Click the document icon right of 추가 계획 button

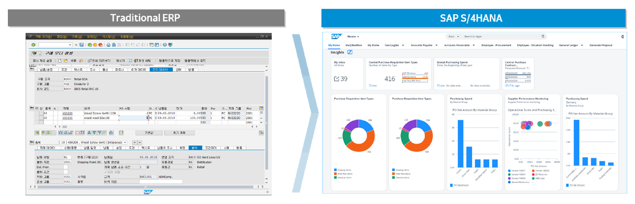261,132
